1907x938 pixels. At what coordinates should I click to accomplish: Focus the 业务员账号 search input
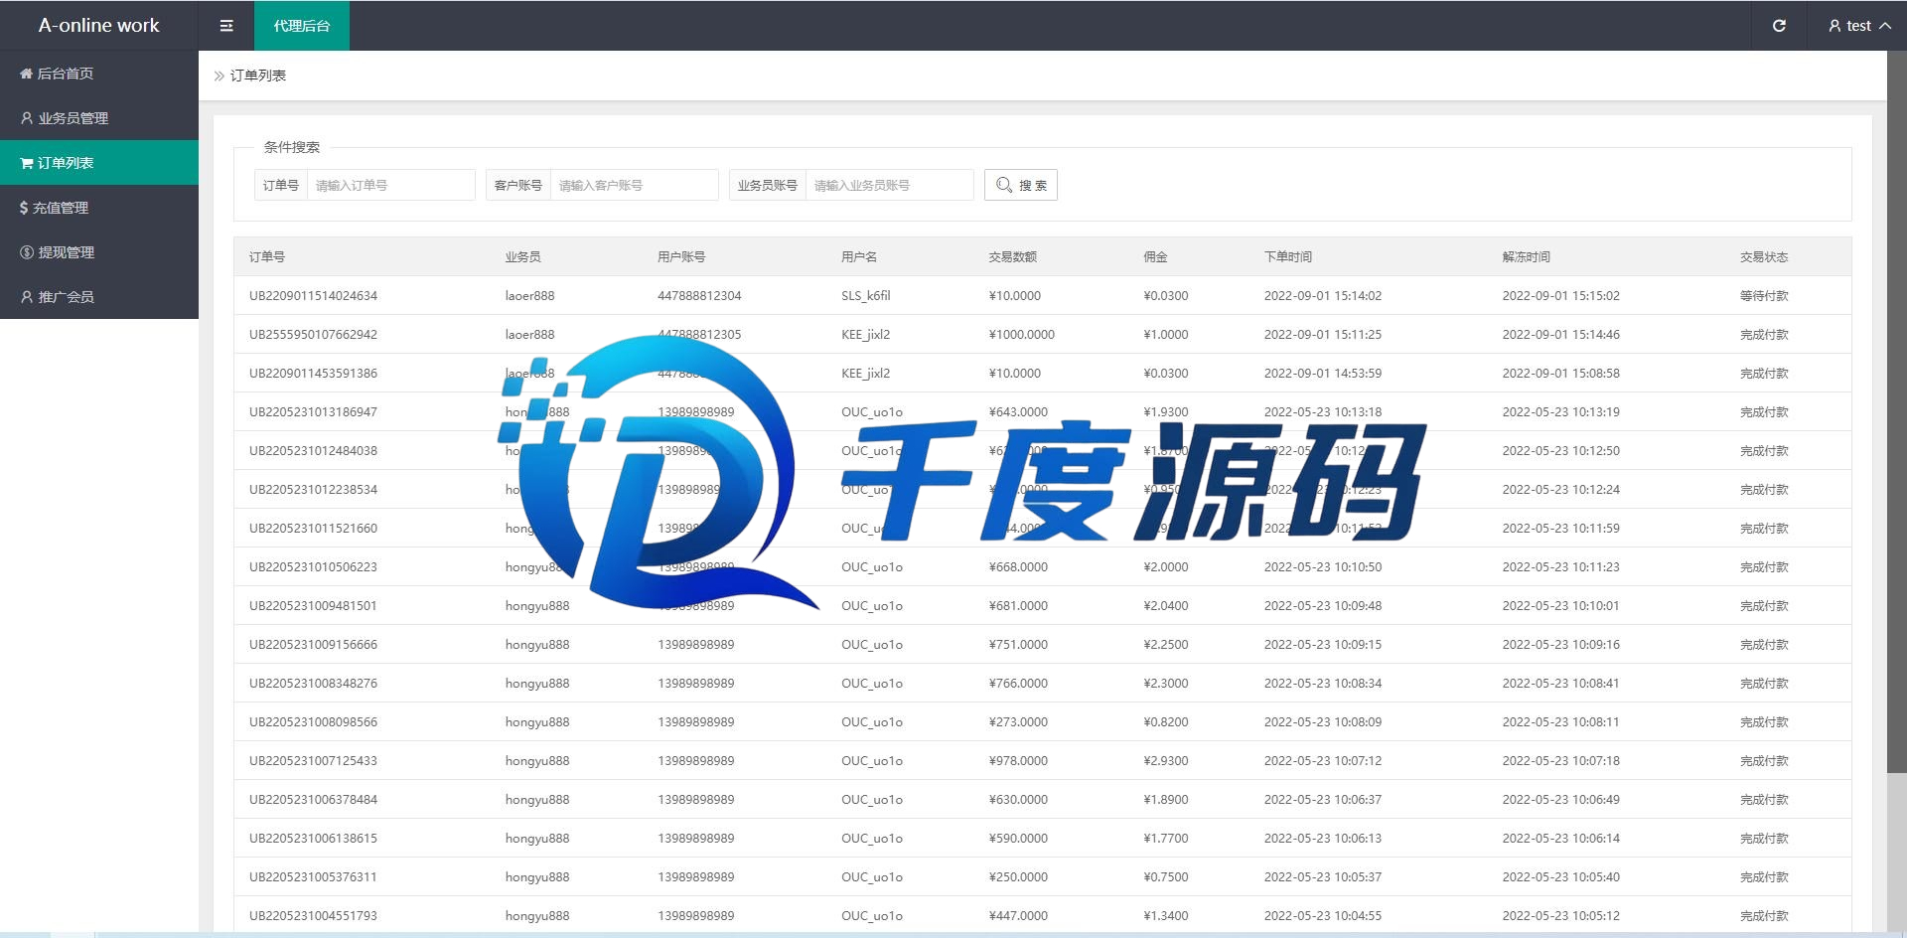click(890, 185)
